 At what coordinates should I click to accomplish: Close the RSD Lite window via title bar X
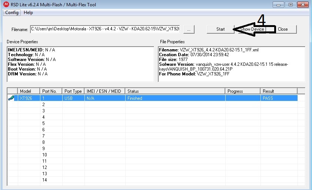(x=303, y=4)
